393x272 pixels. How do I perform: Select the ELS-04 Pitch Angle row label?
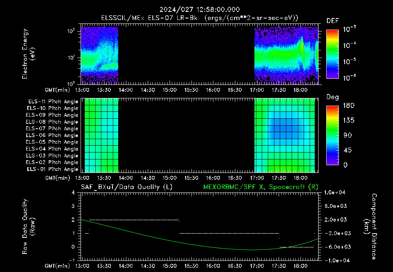tap(52, 149)
